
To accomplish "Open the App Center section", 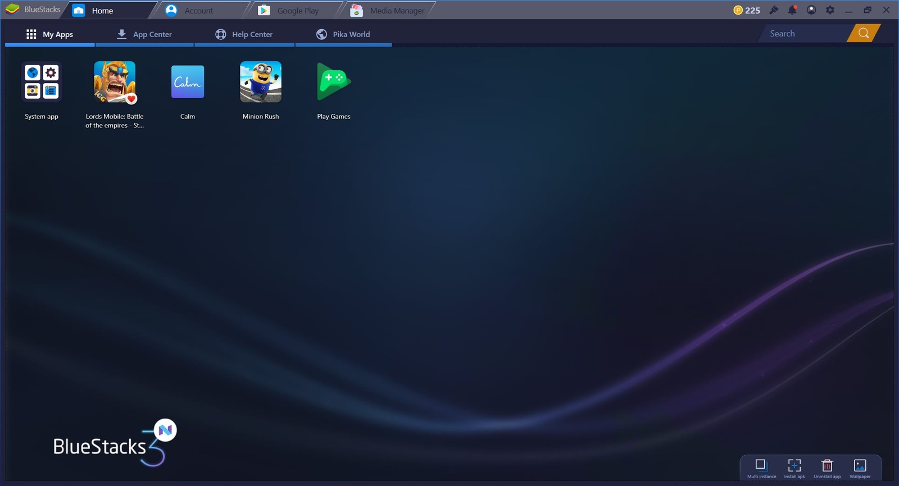I will click(144, 34).
